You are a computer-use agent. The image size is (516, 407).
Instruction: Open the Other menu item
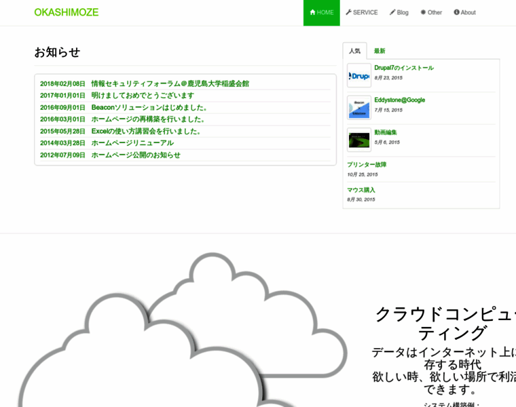coord(431,13)
